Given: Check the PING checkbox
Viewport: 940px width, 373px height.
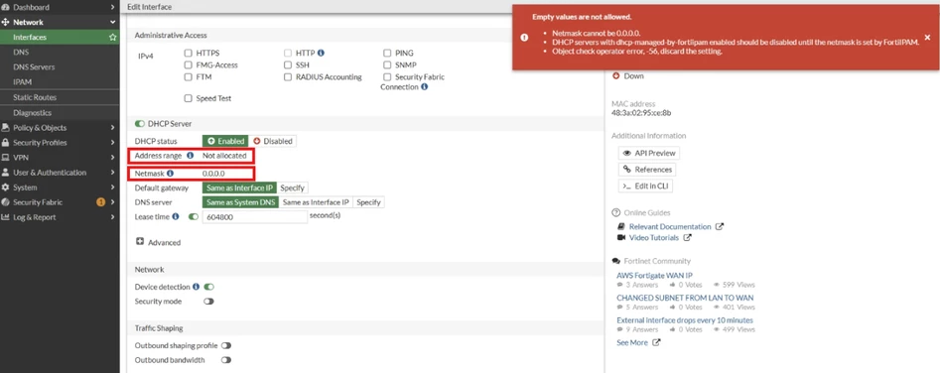Looking at the screenshot, I should [x=387, y=53].
